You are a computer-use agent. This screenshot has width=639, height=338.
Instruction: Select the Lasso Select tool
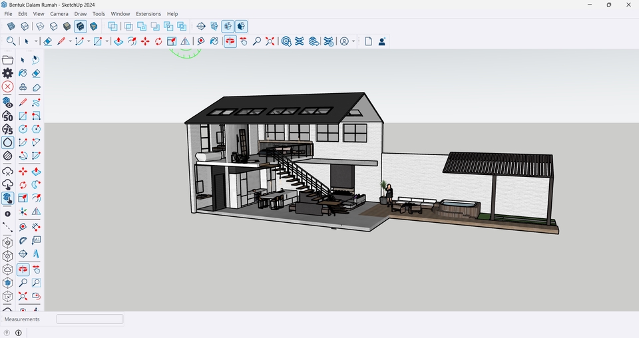pyautogui.click(x=36, y=60)
